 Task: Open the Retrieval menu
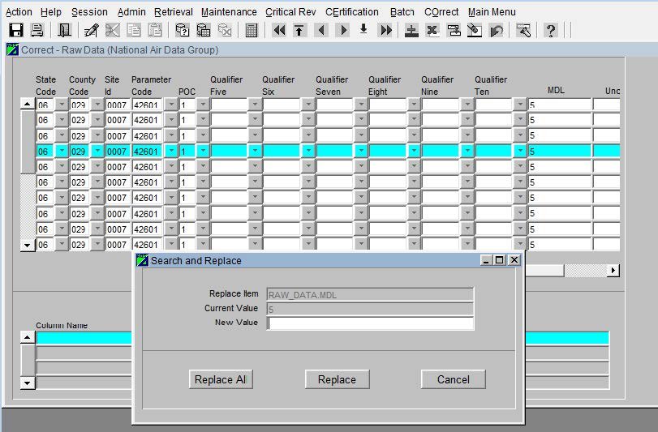pyautogui.click(x=174, y=11)
